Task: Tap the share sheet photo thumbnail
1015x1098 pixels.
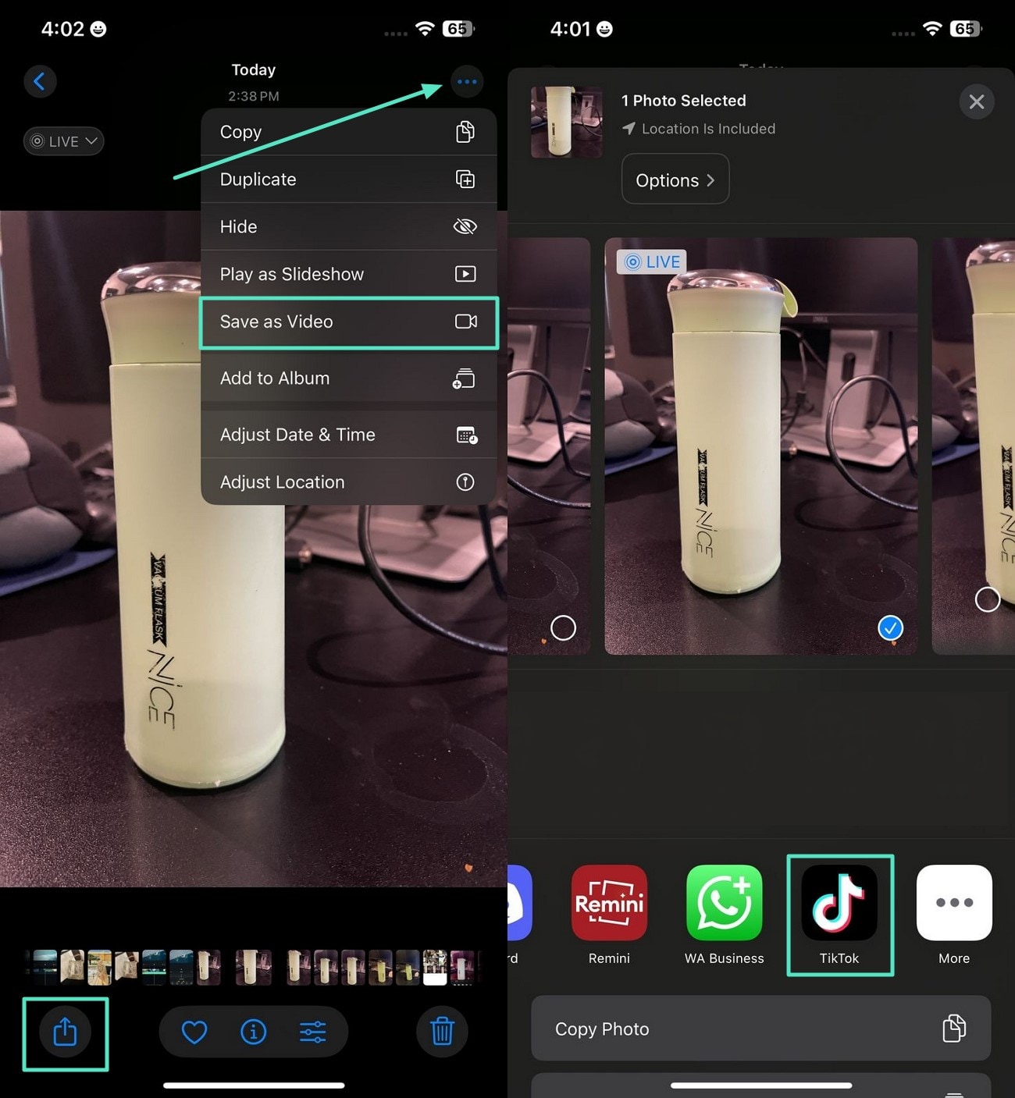Action: pos(567,122)
